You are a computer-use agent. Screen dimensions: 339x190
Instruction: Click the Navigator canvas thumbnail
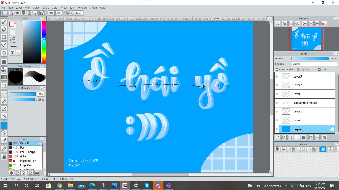(307, 39)
